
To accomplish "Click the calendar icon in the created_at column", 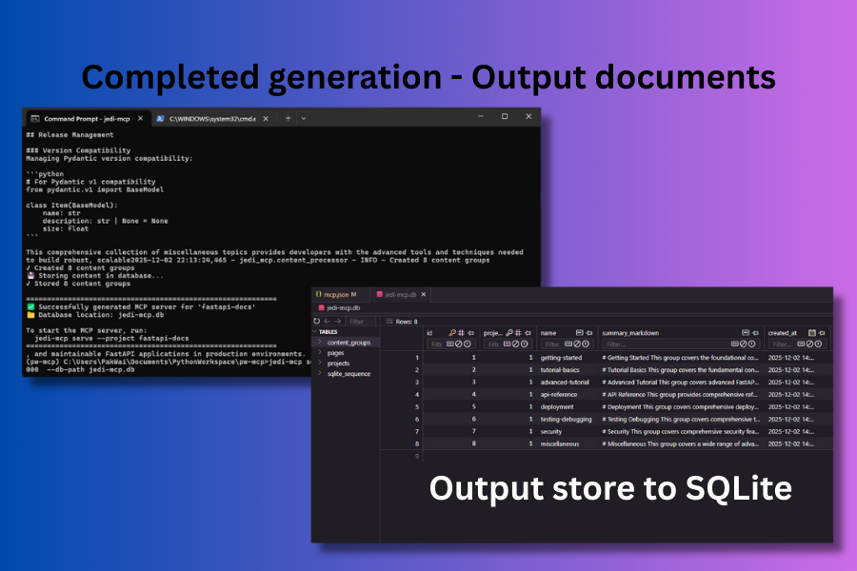I will 812,333.
